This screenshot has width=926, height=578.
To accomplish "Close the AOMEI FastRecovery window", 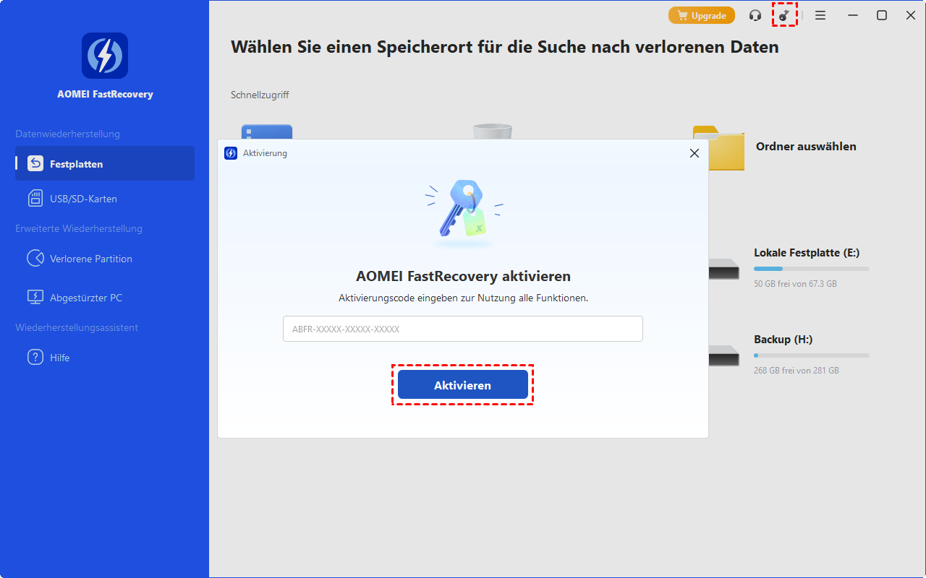I will pos(911,15).
